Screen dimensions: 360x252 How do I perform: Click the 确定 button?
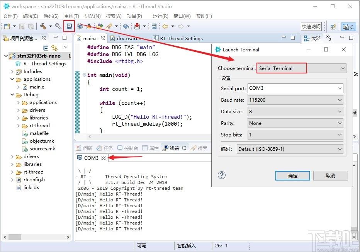[293, 176]
